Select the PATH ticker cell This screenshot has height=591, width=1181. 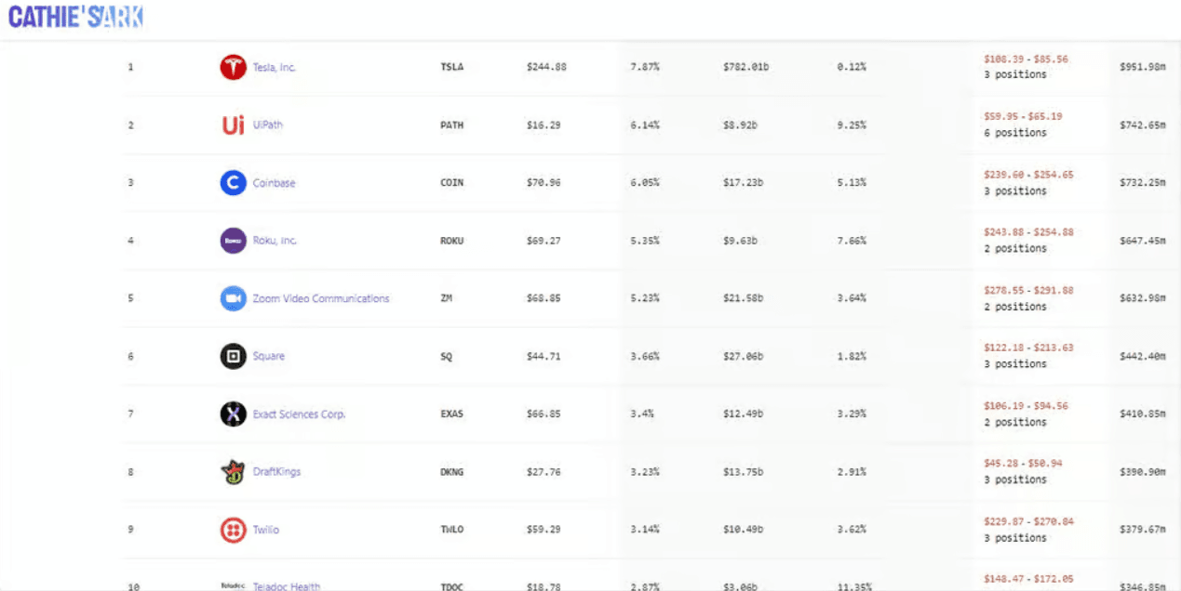(x=451, y=125)
